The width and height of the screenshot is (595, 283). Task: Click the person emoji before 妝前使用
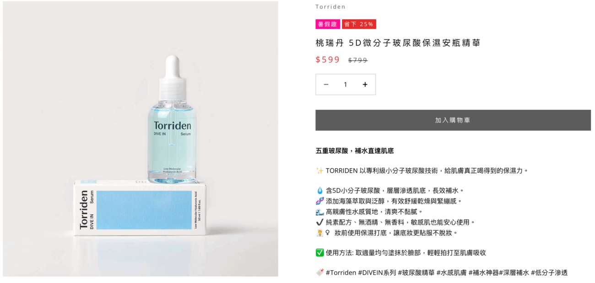click(320, 233)
